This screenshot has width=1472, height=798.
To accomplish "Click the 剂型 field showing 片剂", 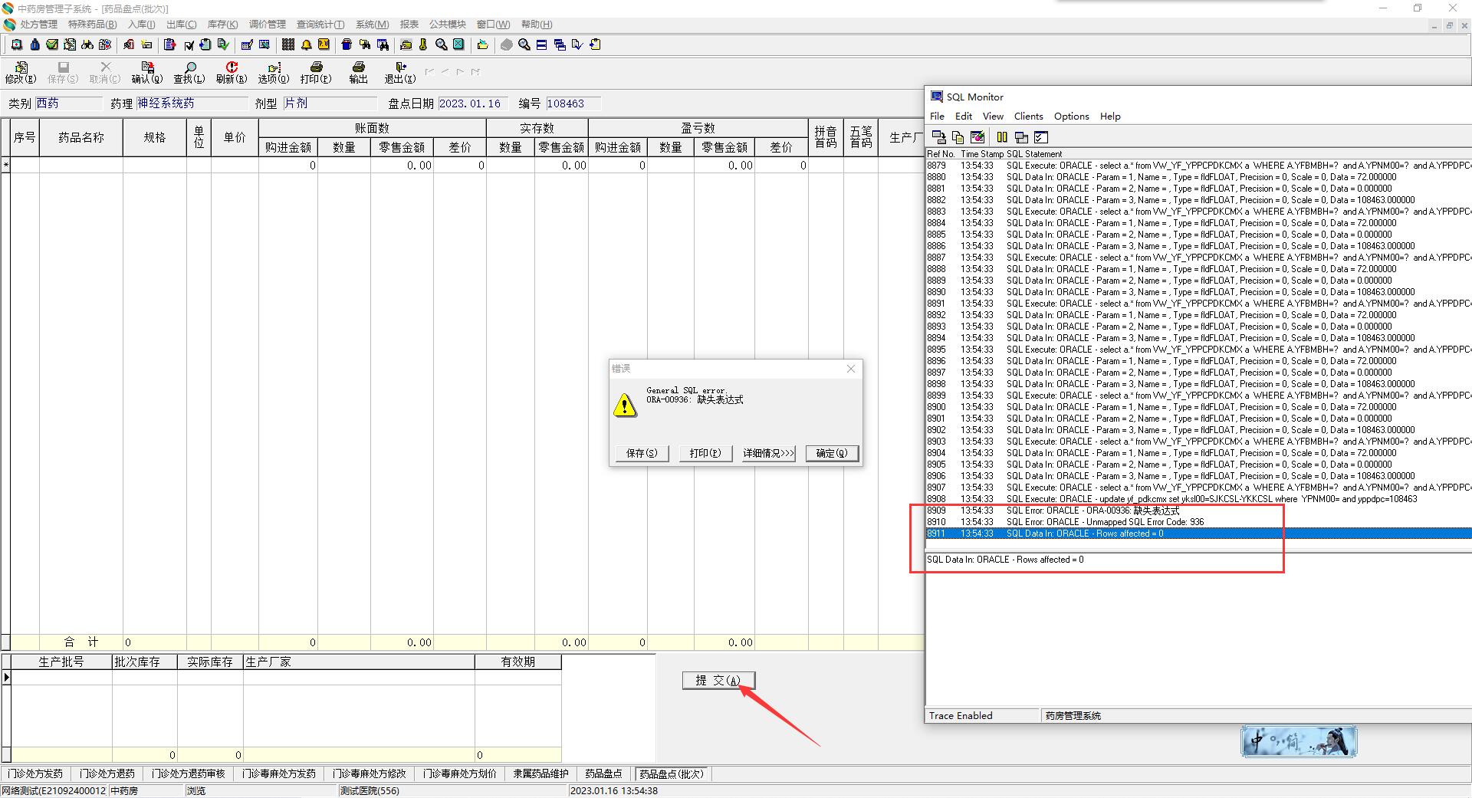I will point(330,103).
